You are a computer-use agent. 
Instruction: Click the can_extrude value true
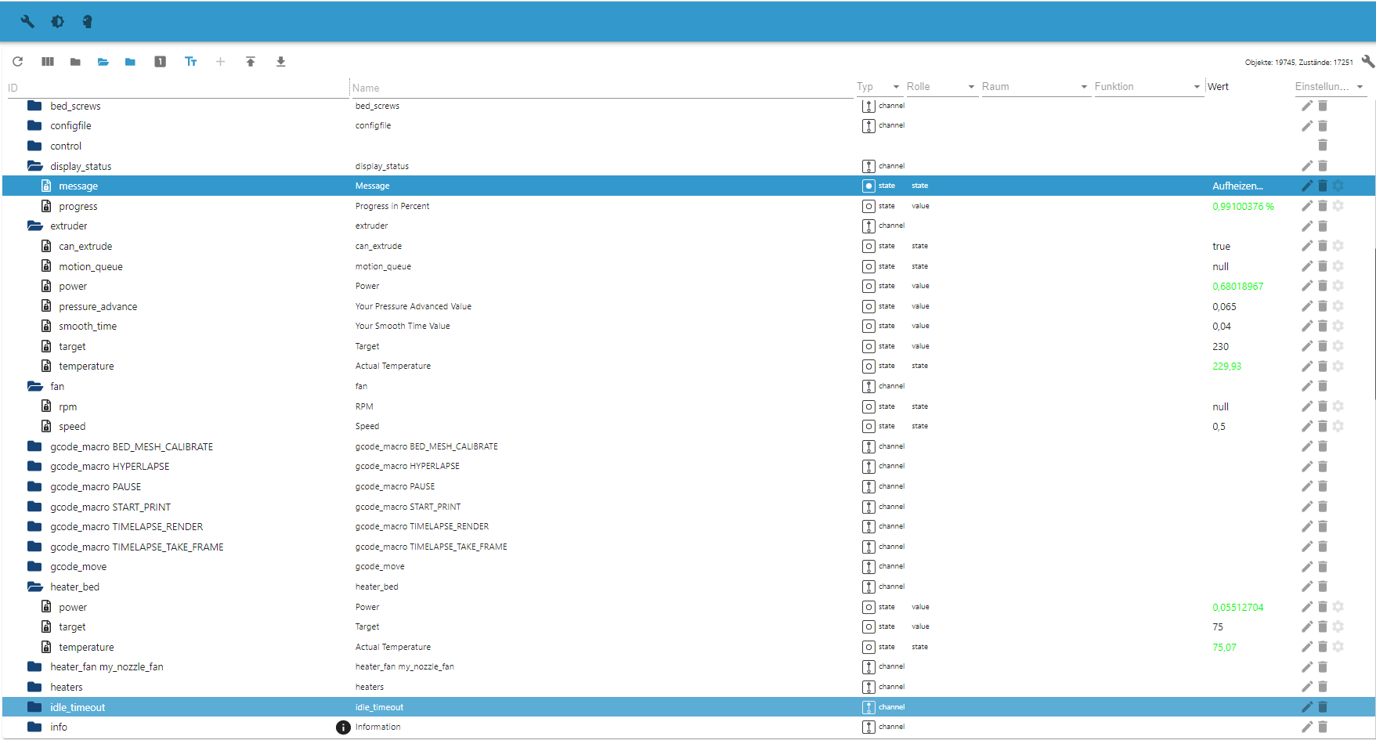[x=1221, y=246]
